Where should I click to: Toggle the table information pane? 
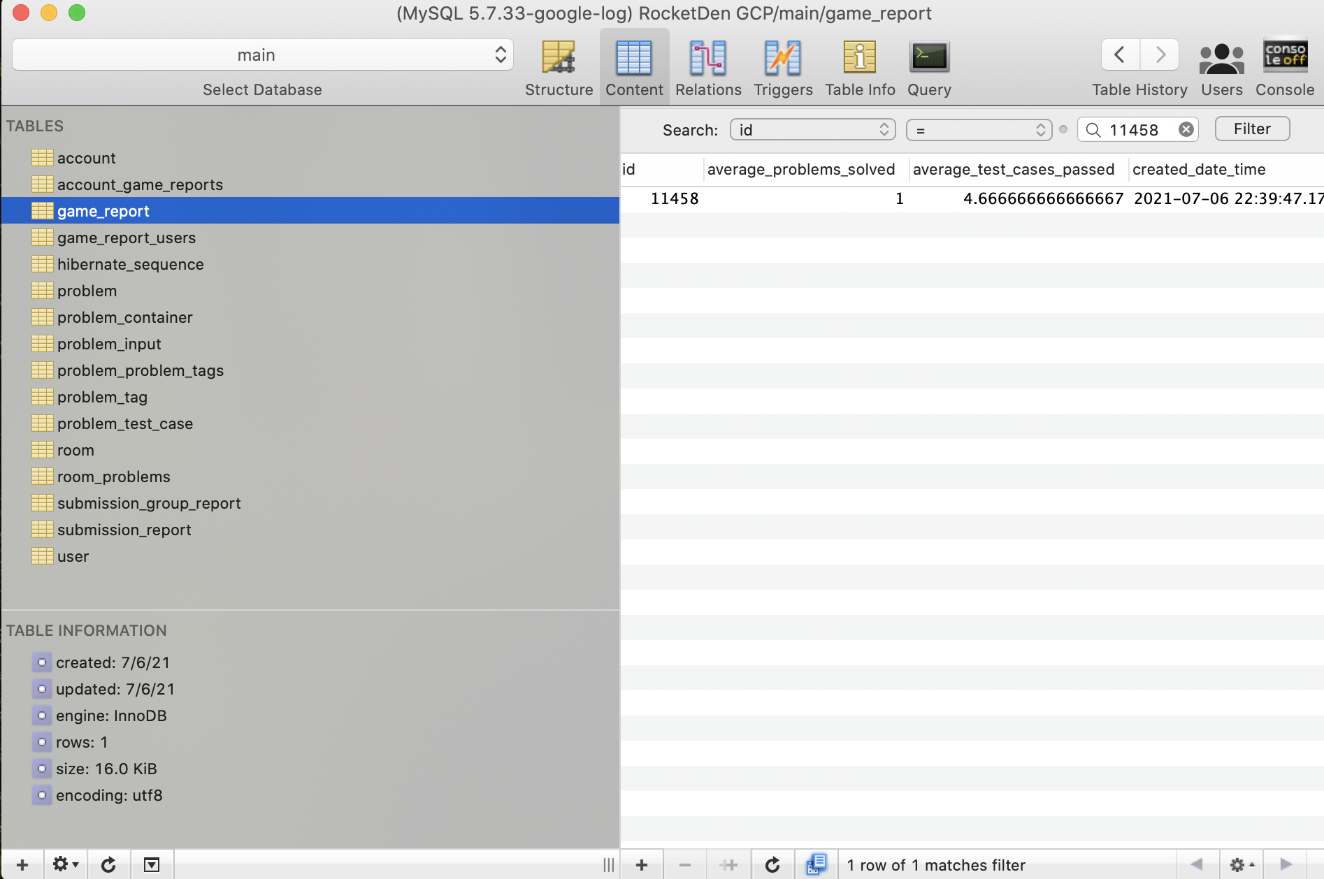pyautogui.click(x=152, y=864)
